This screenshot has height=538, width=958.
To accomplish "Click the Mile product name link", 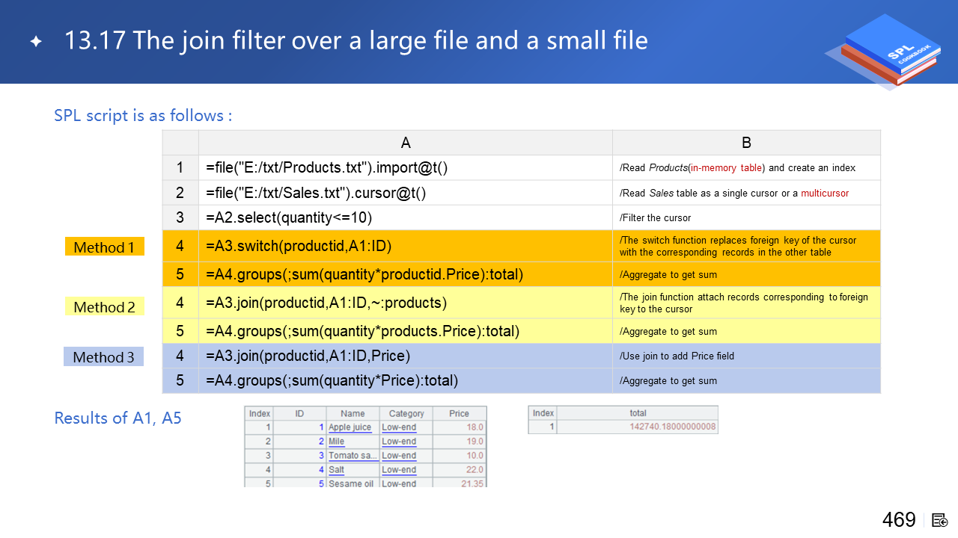I will tap(337, 442).
